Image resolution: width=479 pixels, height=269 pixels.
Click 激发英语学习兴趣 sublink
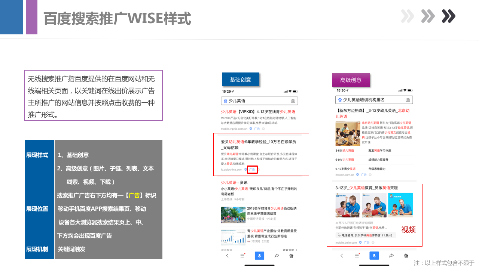379,151
